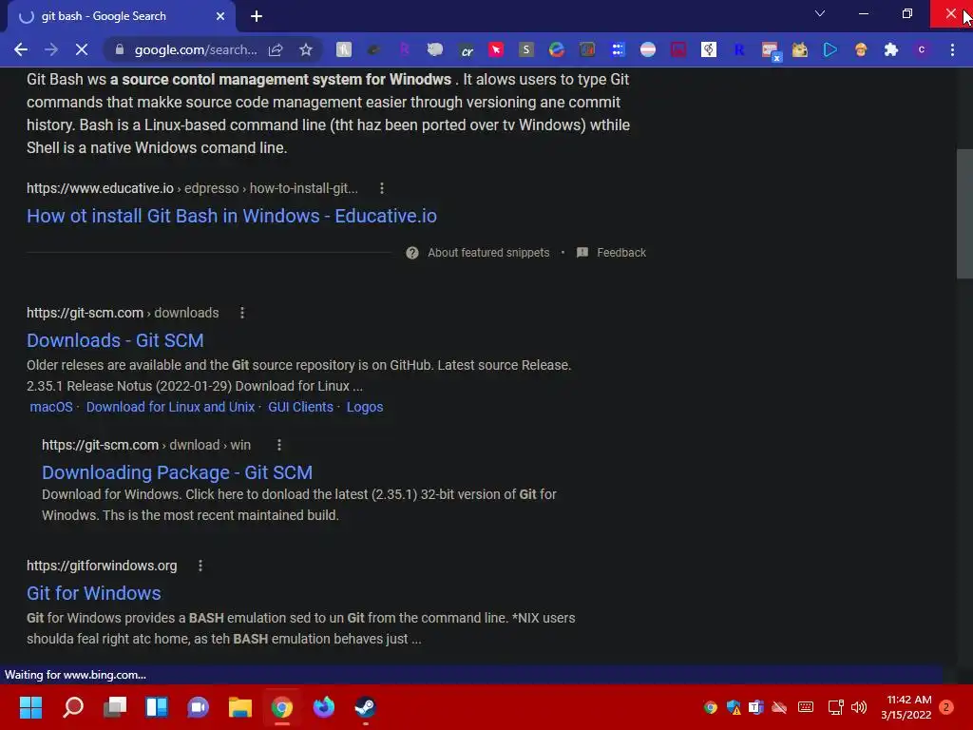Open the macOS sitelink

point(51,407)
